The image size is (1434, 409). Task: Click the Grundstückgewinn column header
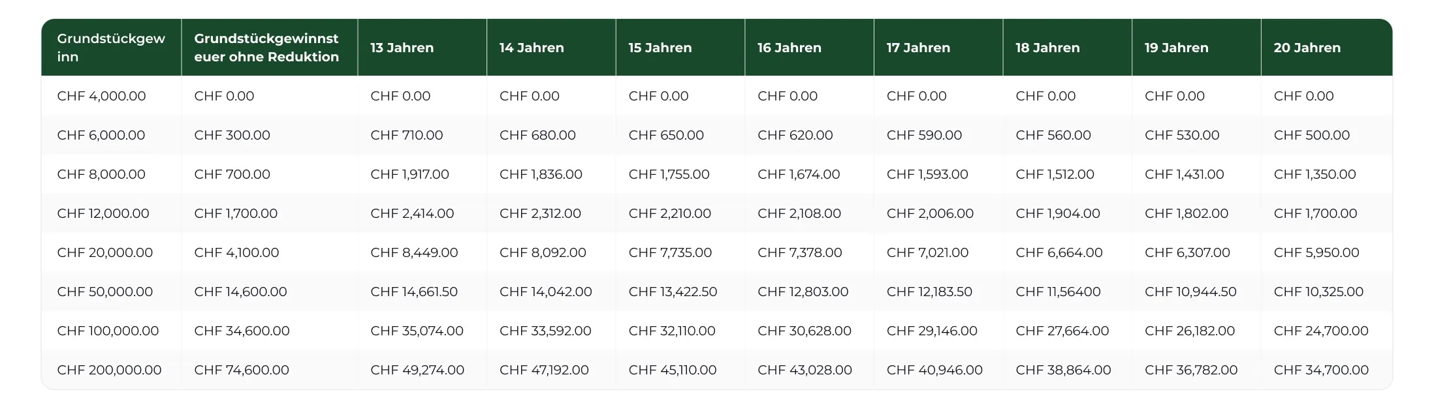[x=111, y=48]
